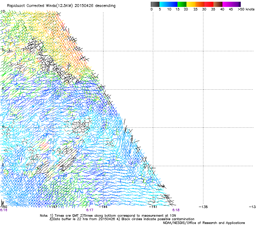Click the longitude label '-138'

(203, 207)
